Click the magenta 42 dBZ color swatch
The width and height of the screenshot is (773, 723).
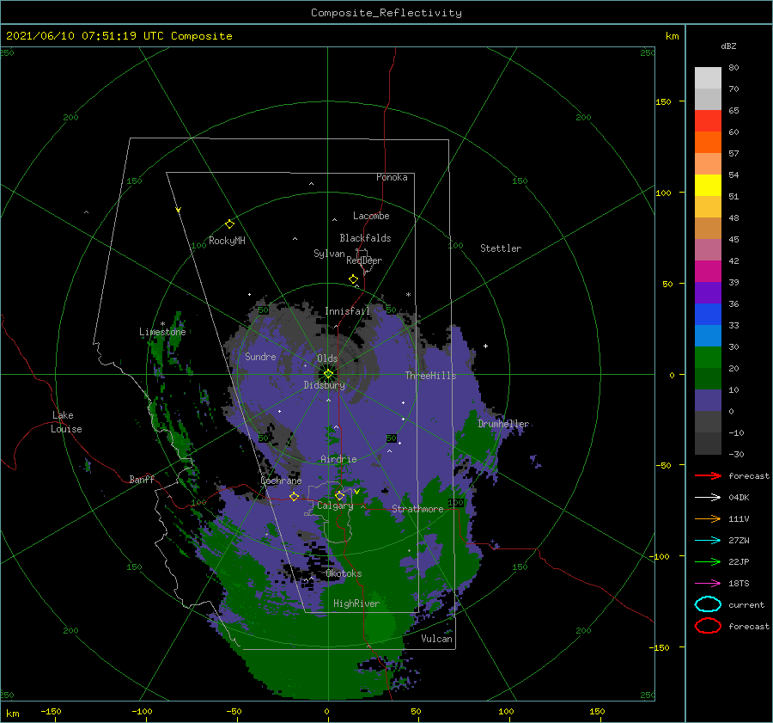[x=708, y=272]
